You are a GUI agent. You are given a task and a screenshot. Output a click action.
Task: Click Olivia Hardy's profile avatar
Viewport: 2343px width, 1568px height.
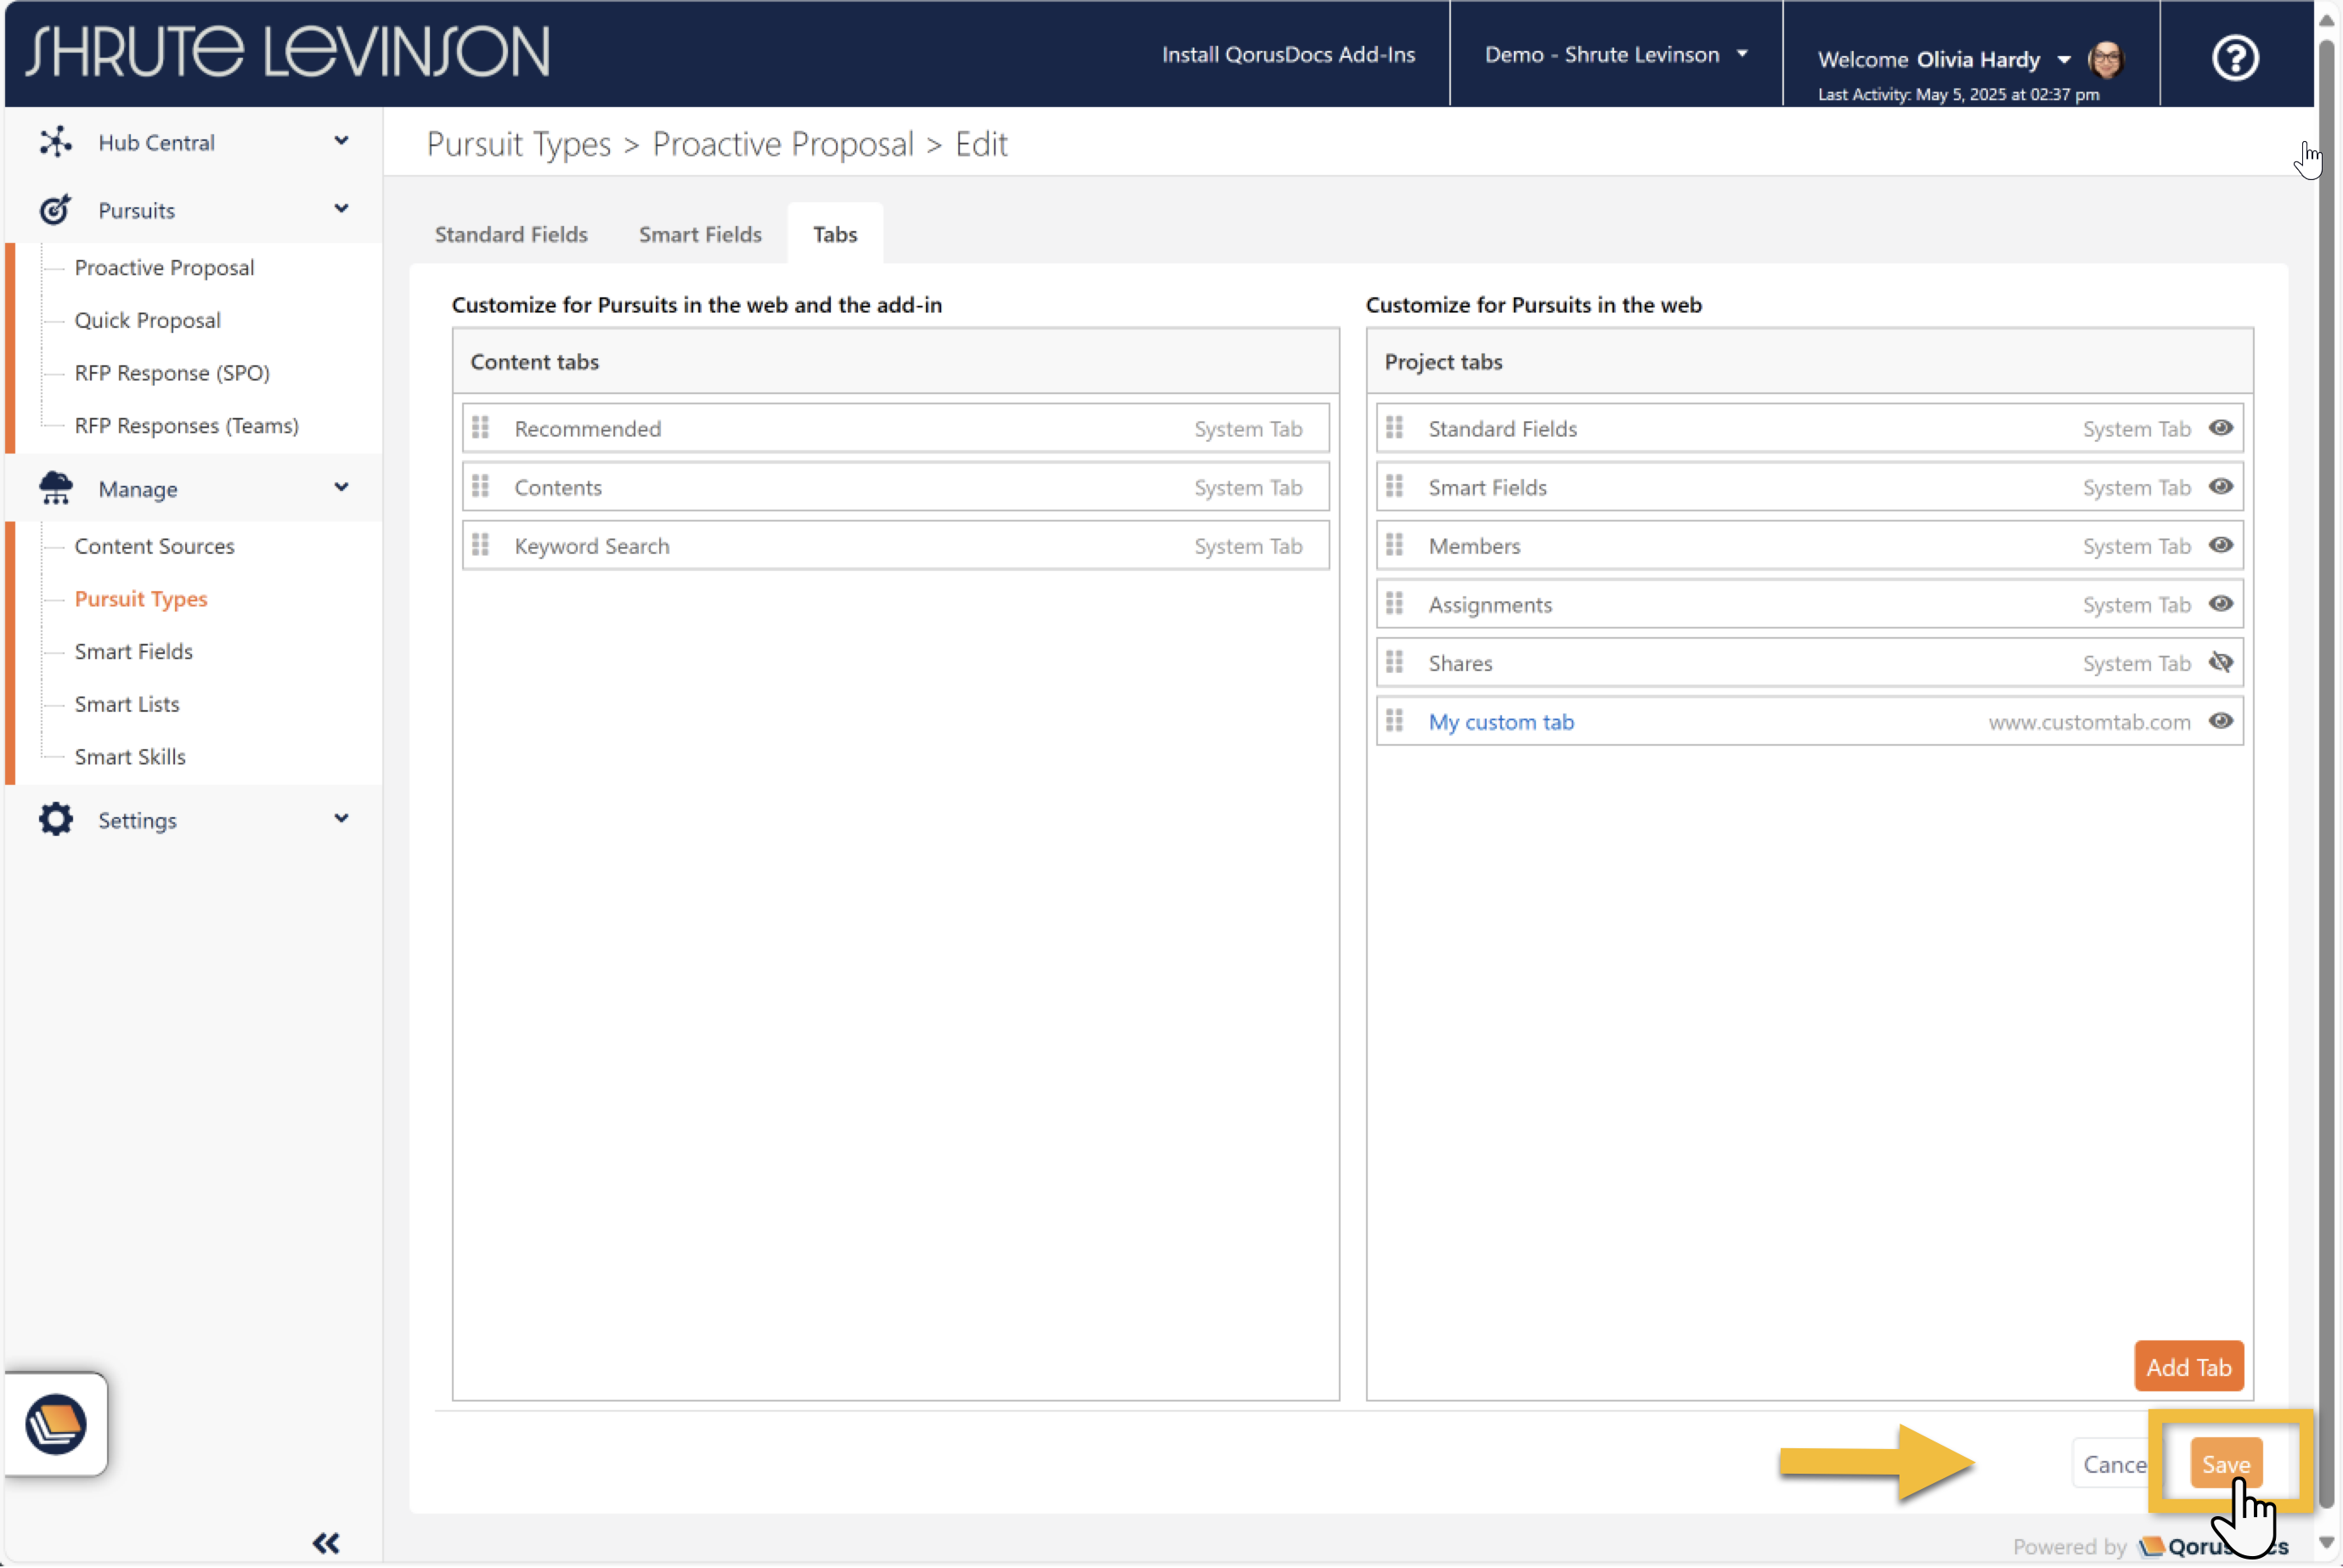coord(2106,59)
